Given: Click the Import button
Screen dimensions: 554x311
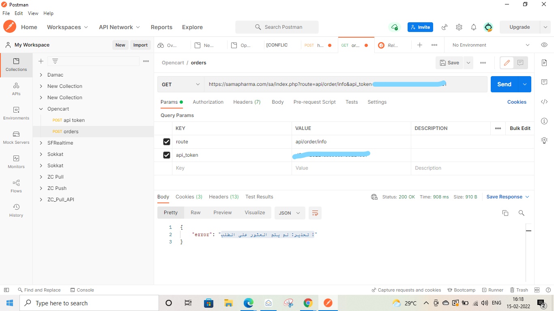Looking at the screenshot, I should click(x=140, y=45).
